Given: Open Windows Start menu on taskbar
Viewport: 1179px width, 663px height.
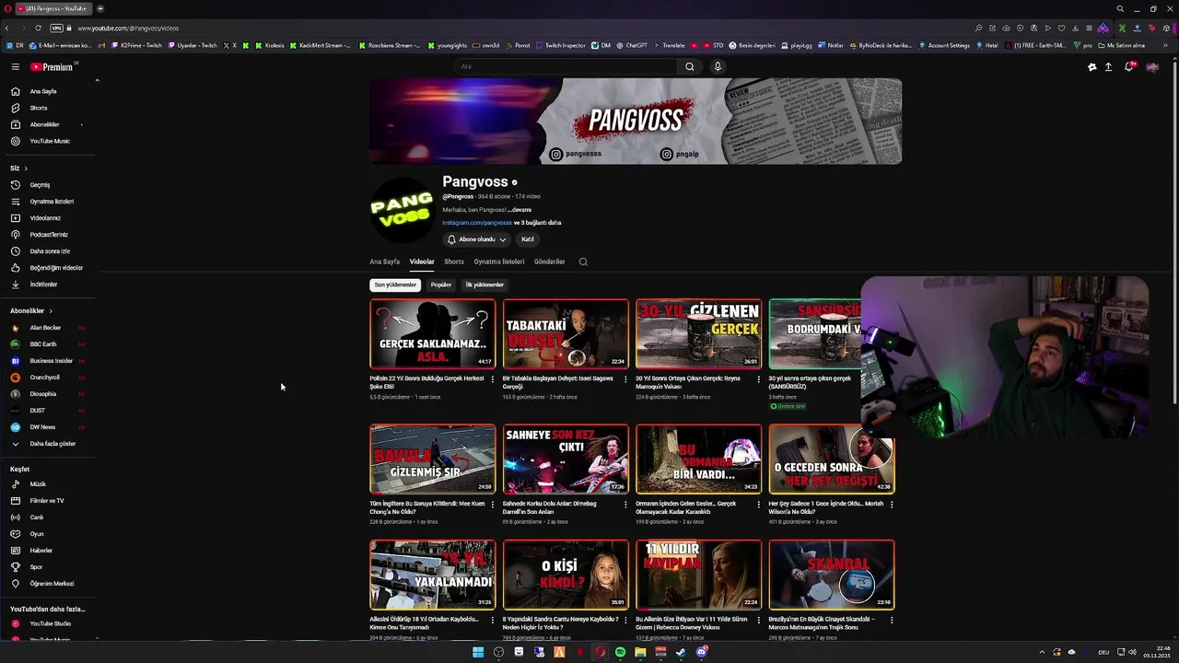Looking at the screenshot, I should click(x=478, y=652).
